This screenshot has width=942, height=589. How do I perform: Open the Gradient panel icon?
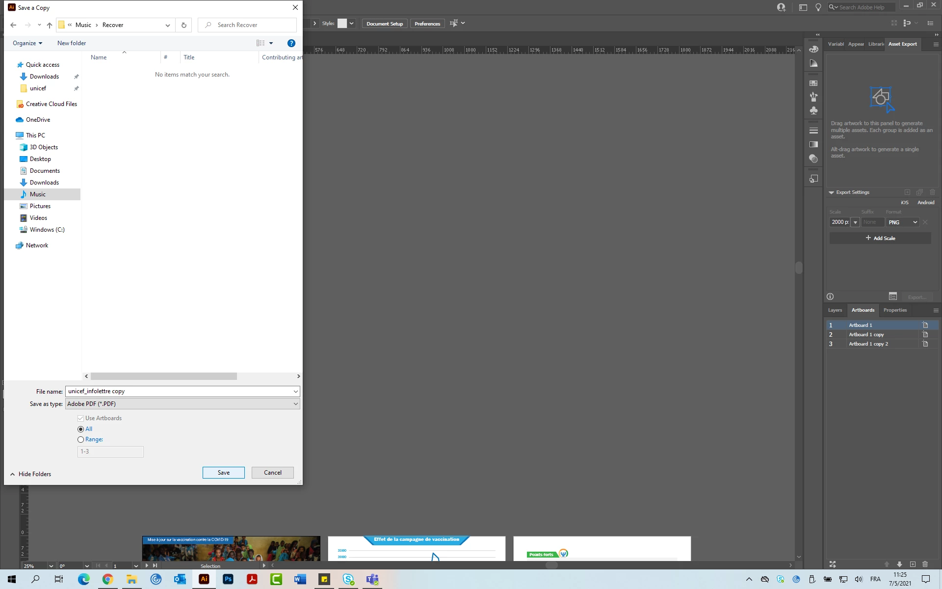point(813,144)
